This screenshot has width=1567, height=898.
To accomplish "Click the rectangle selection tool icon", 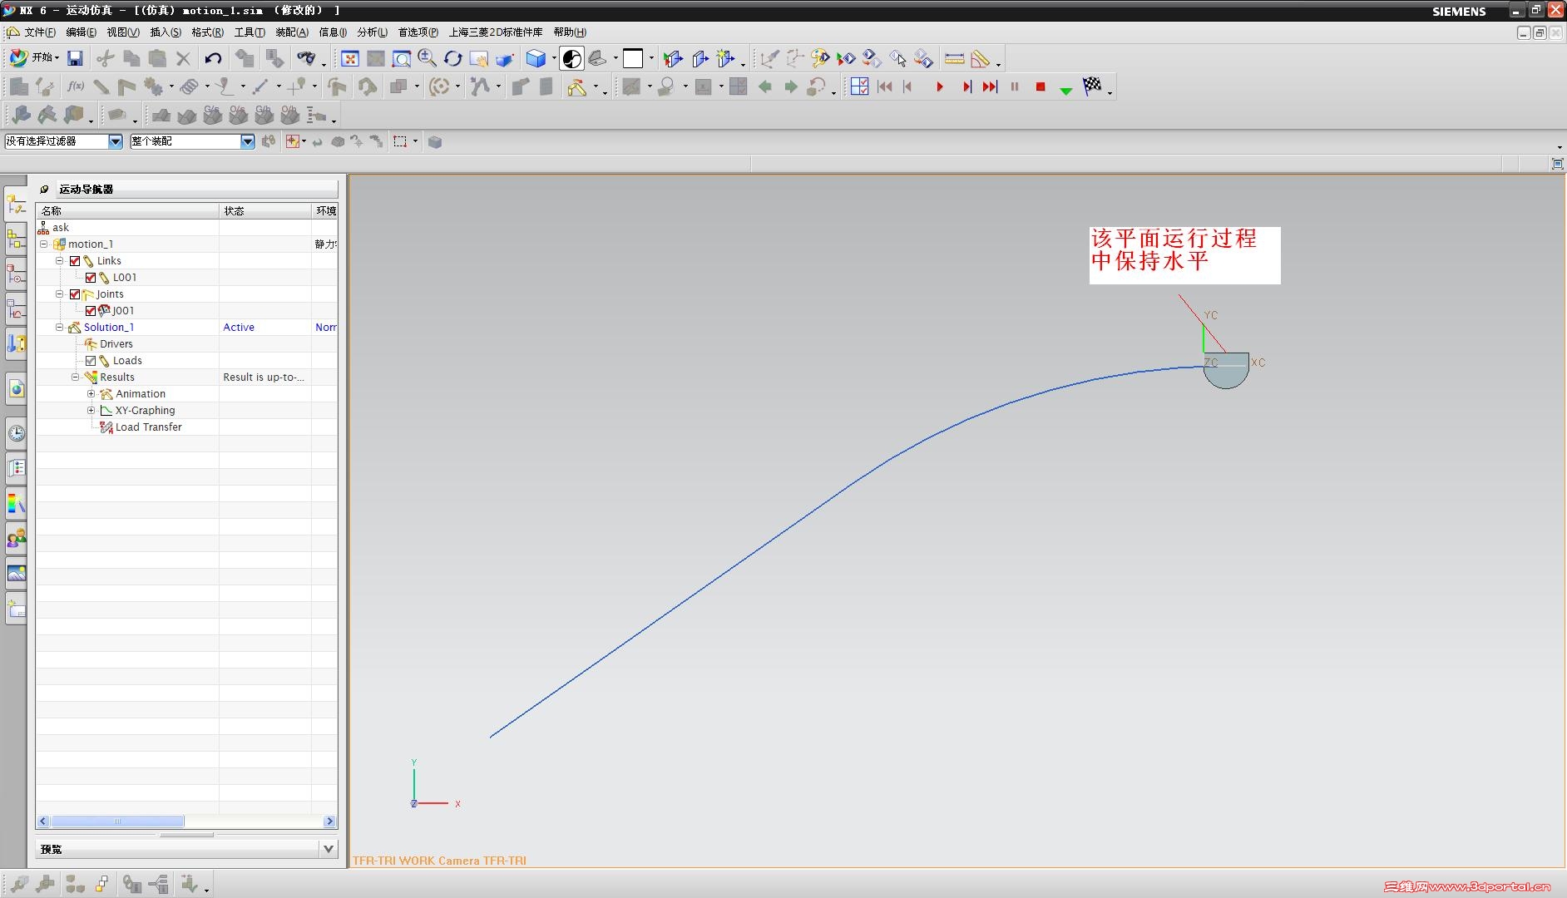I will 400,142.
